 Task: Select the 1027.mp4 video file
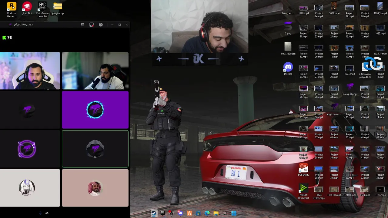(350, 70)
